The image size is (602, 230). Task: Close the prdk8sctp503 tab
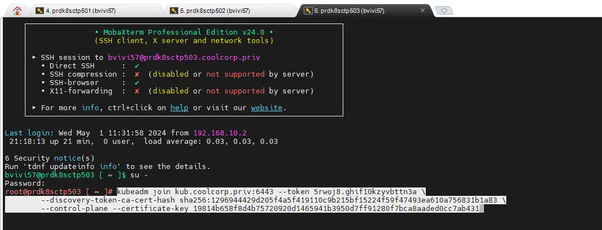(424, 11)
